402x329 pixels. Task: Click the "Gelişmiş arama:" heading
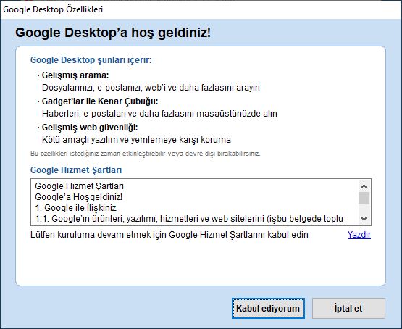[x=75, y=75]
